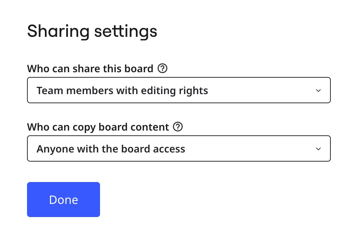Image resolution: width=341 pixels, height=232 pixels.
Task: Change who can share via the first selector
Action: point(179,90)
